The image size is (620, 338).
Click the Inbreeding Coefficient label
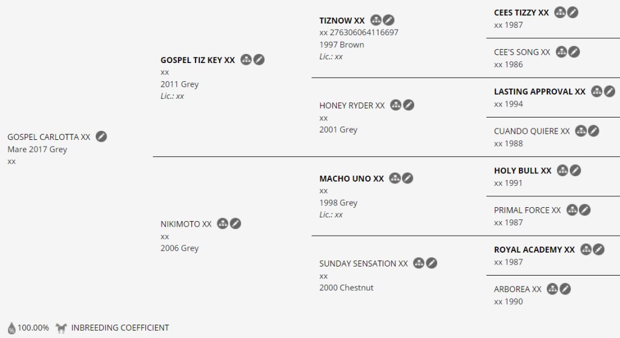pyautogui.click(x=120, y=328)
